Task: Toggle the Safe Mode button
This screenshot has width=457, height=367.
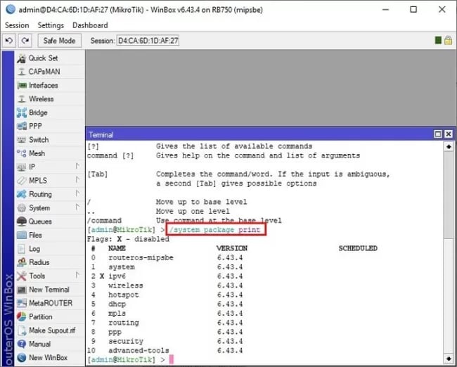Action: coord(60,41)
